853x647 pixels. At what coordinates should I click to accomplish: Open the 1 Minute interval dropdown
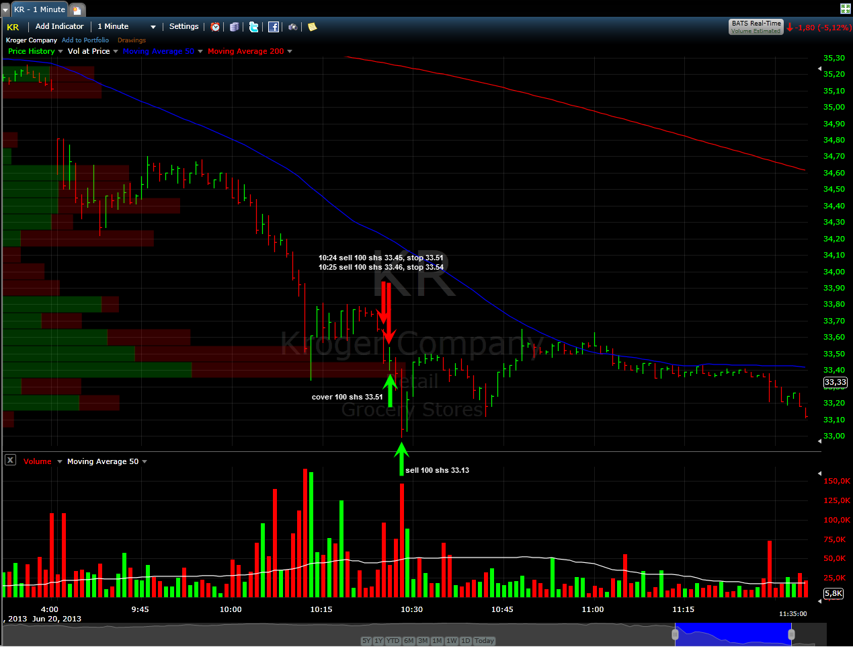pyautogui.click(x=126, y=27)
